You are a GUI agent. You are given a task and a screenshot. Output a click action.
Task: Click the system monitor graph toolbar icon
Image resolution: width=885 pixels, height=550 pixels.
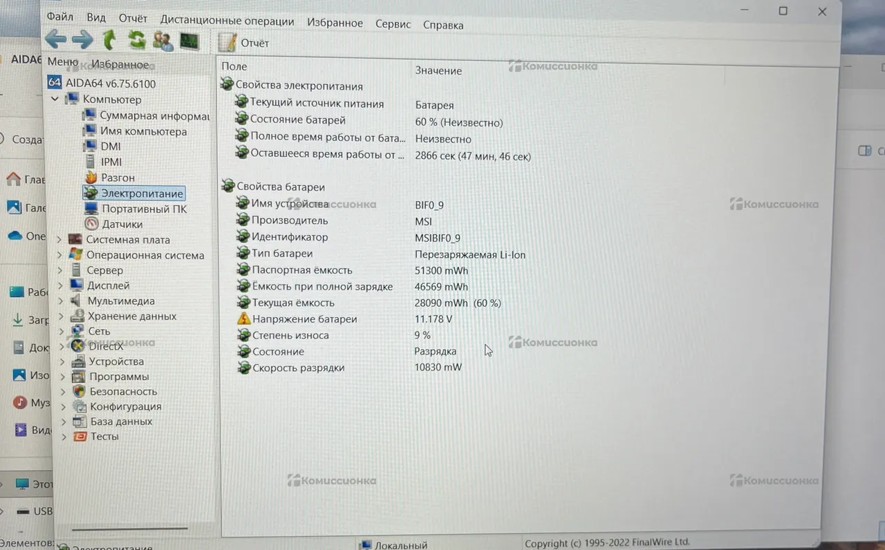click(189, 41)
